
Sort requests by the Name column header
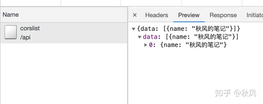pyautogui.click(x=64, y=15)
